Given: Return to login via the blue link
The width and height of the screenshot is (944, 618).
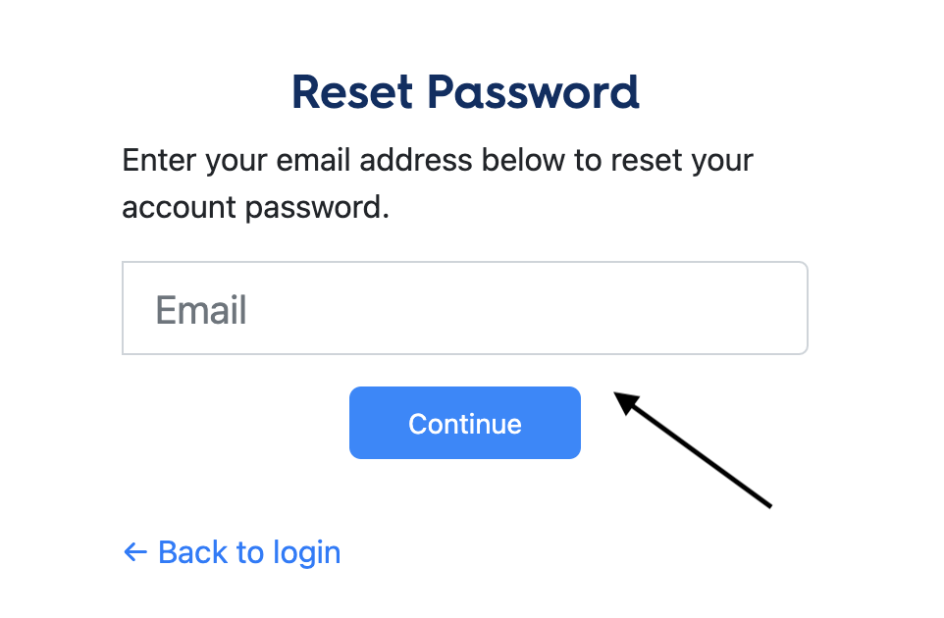Looking at the screenshot, I should point(232,552).
